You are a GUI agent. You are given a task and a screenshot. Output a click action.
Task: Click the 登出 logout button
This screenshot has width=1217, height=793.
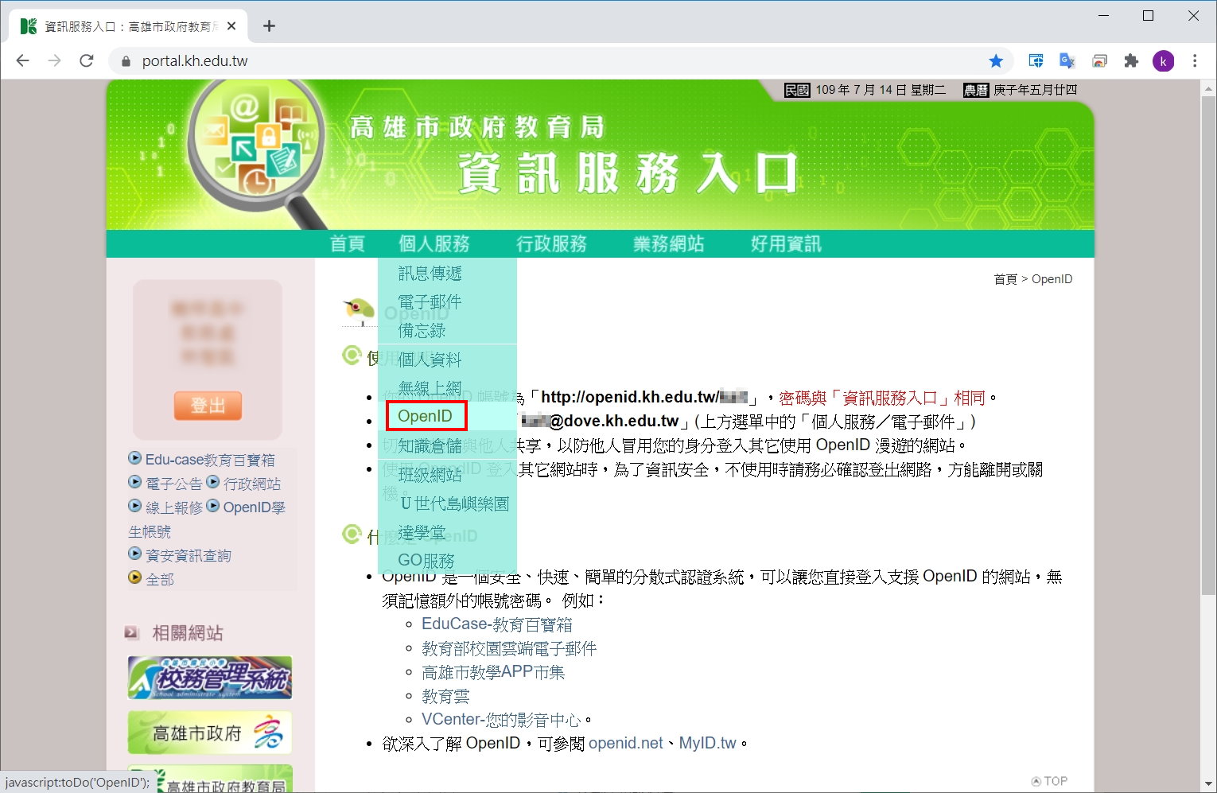(x=208, y=406)
